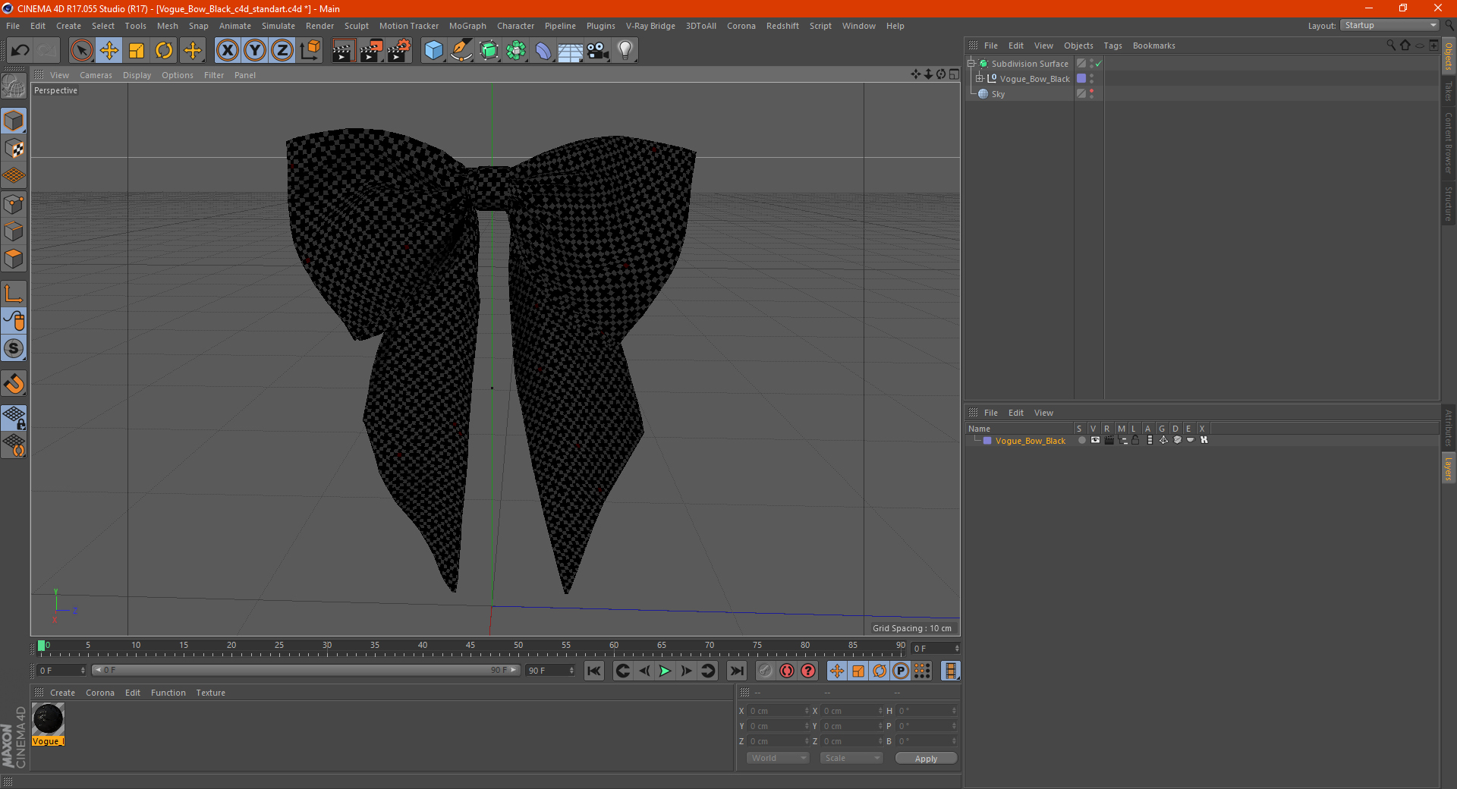Click layer color swatch in Layers panel

987,441
